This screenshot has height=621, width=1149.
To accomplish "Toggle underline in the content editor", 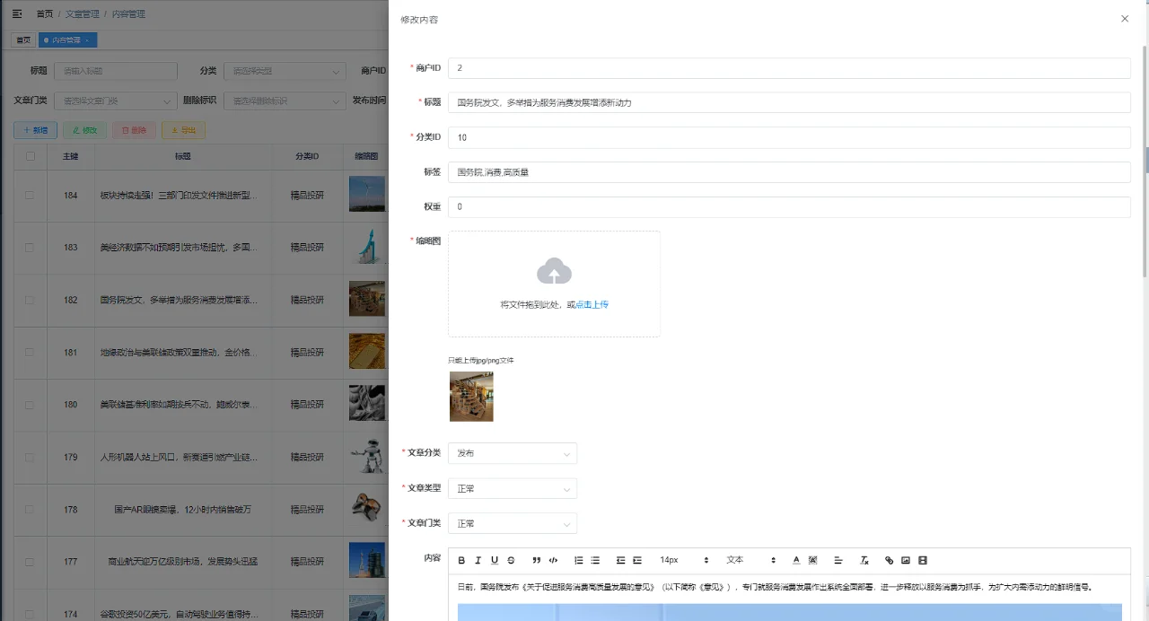I will pyautogui.click(x=495, y=559).
